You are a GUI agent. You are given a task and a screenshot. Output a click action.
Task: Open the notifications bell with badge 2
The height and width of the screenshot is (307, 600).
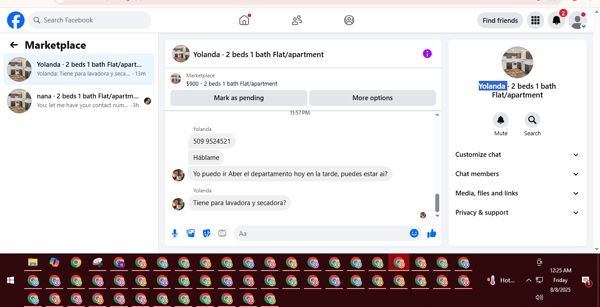(556, 20)
